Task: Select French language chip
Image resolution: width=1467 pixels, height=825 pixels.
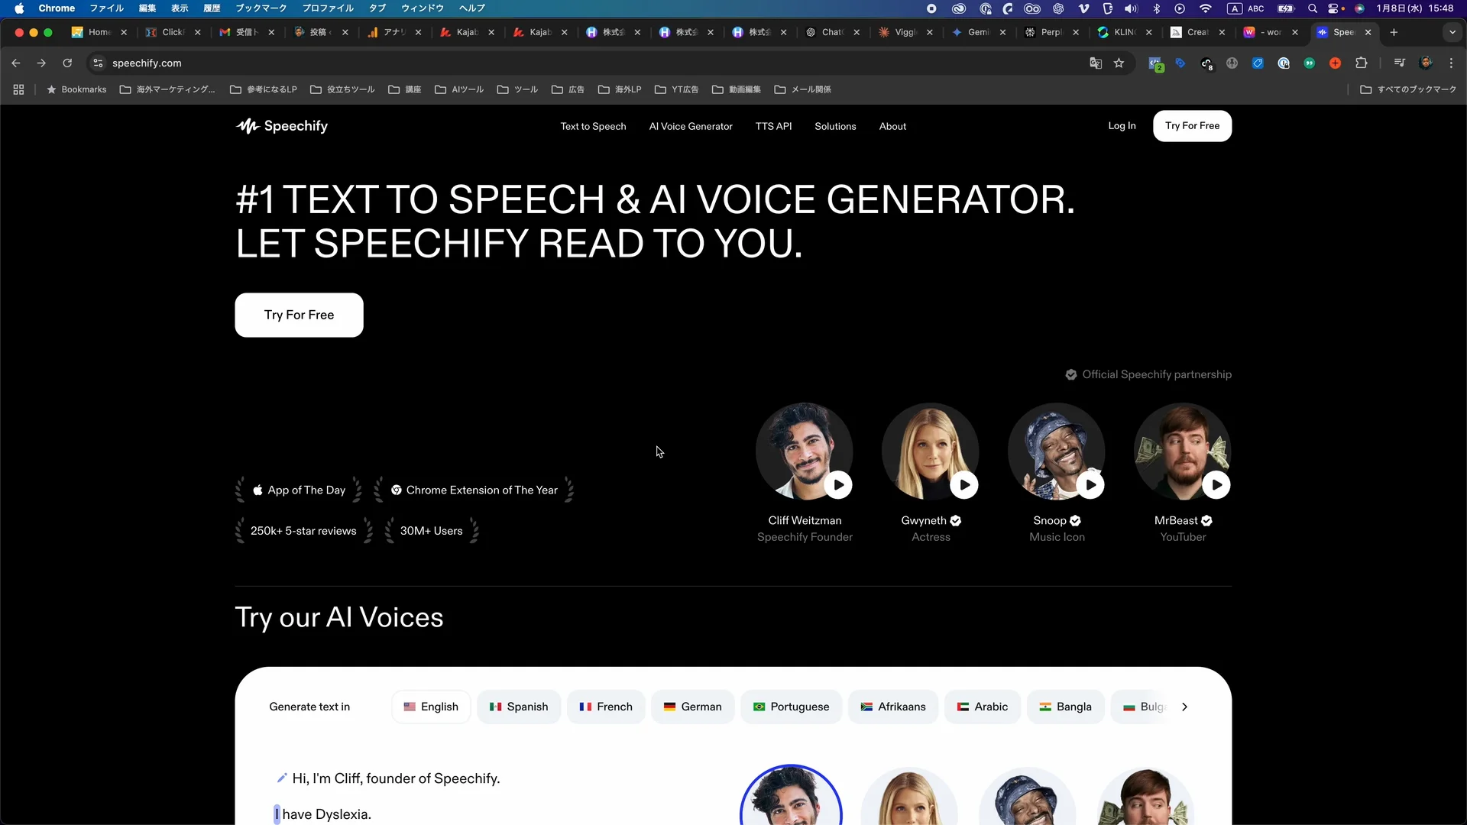Action: [x=606, y=707]
